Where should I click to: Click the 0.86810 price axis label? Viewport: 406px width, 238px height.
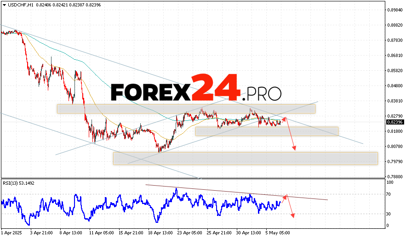[395, 55]
